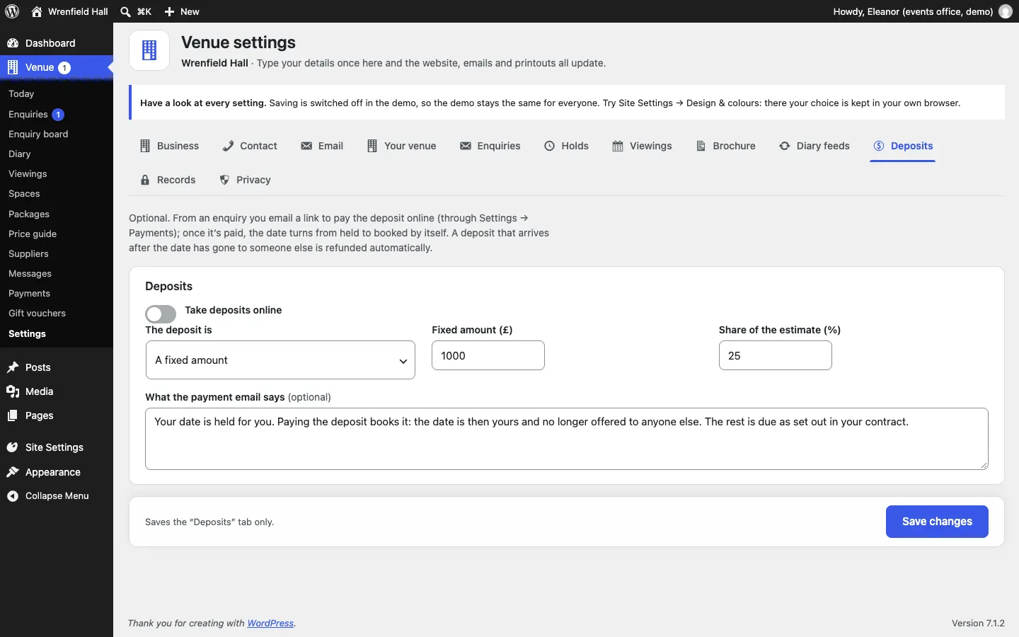Open the WordPress footer link
Viewport: 1019px width, 637px height.
tap(270, 624)
